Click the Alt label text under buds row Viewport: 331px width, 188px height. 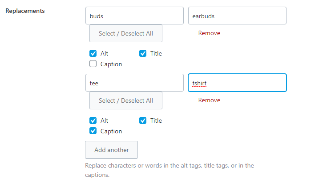pyautogui.click(x=105, y=54)
